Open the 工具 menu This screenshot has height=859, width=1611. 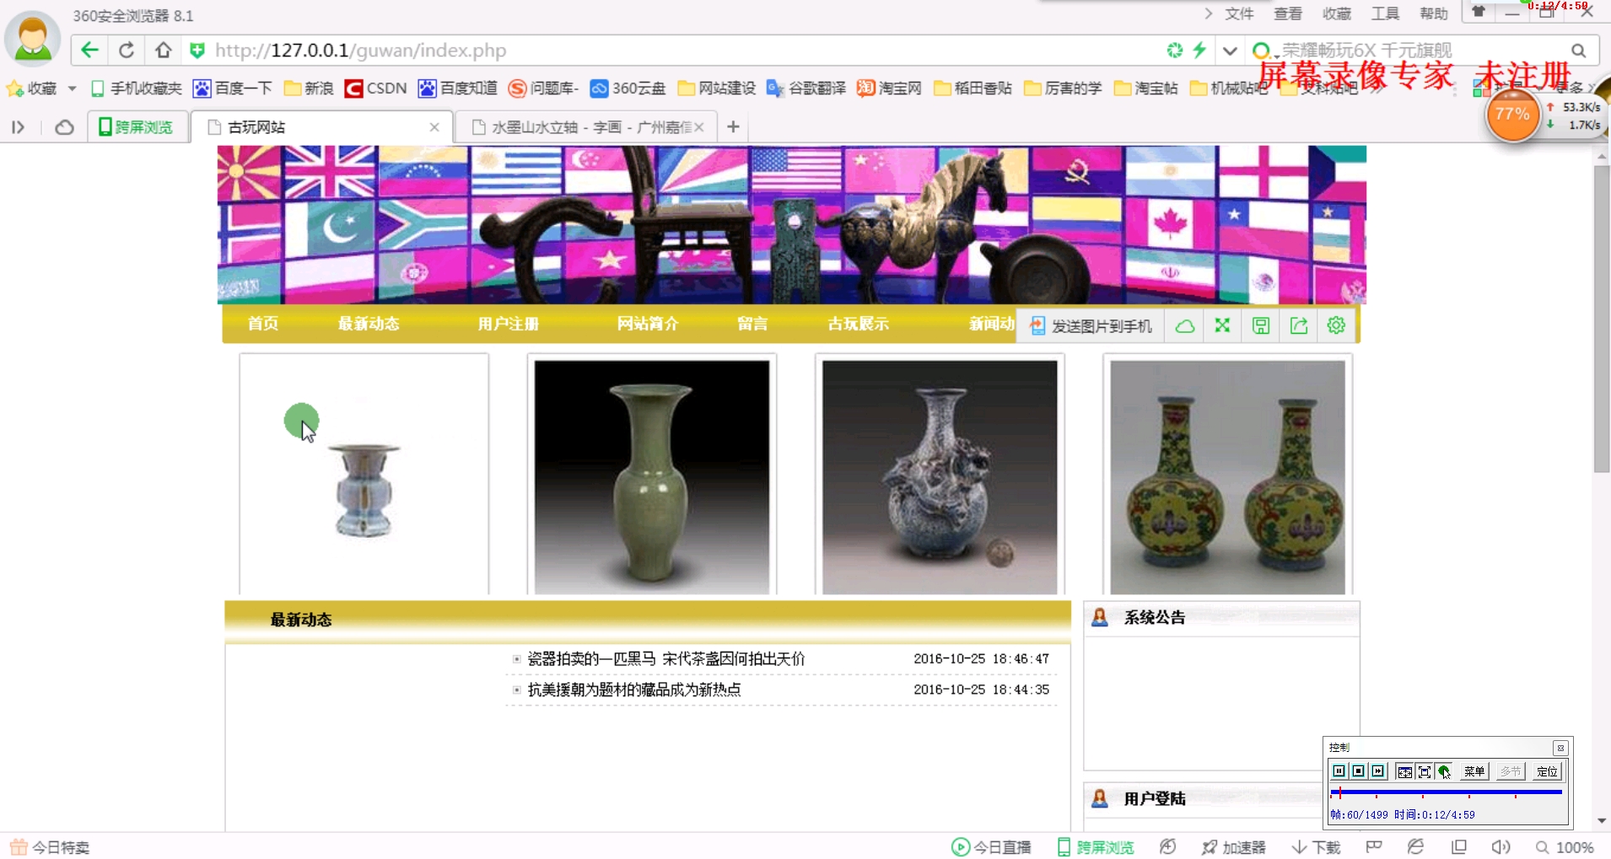(x=1385, y=13)
